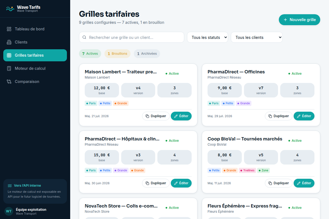Image resolution: width=329 pixels, height=219 pixels.
Task: Dupliquer the Coop BioVal grid
Action: [x=279, y=183]
